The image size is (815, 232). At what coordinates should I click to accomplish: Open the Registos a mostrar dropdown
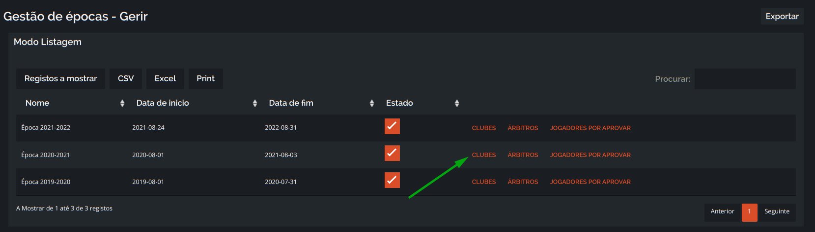click(x=61, y=79)
